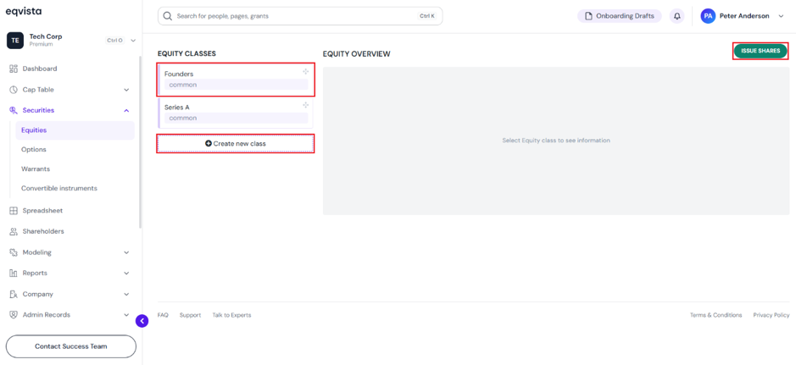The image size is (796, 365).
Task: Expand the Cap Table chevron
Action: [x=126, y=90]
